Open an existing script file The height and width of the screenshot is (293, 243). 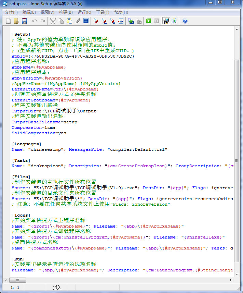16,21
